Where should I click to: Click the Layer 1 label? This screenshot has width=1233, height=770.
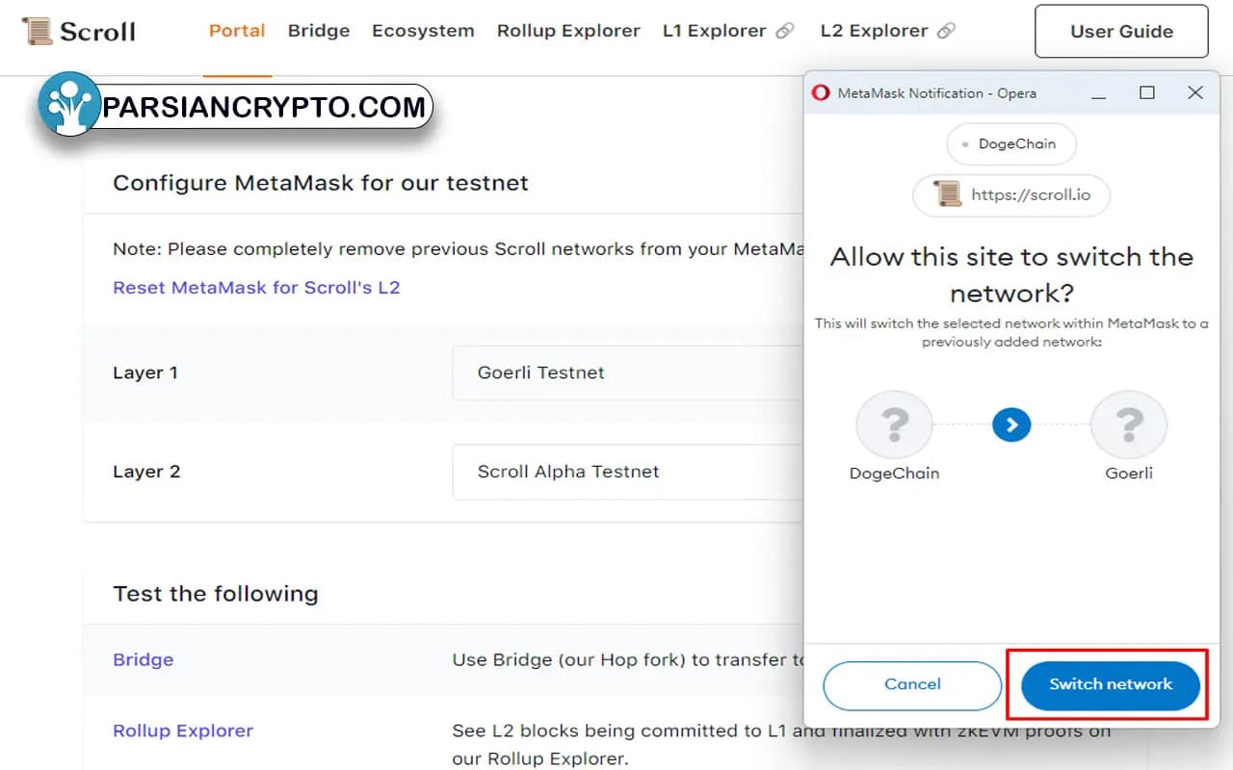click(145, 372)
